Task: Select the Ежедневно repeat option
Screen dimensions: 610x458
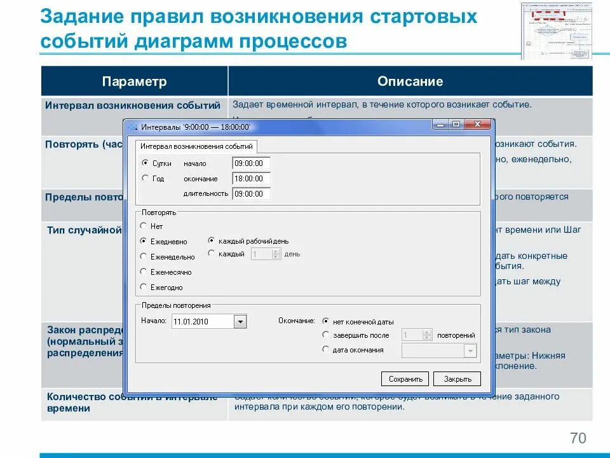Action: (x=143, y=241)
